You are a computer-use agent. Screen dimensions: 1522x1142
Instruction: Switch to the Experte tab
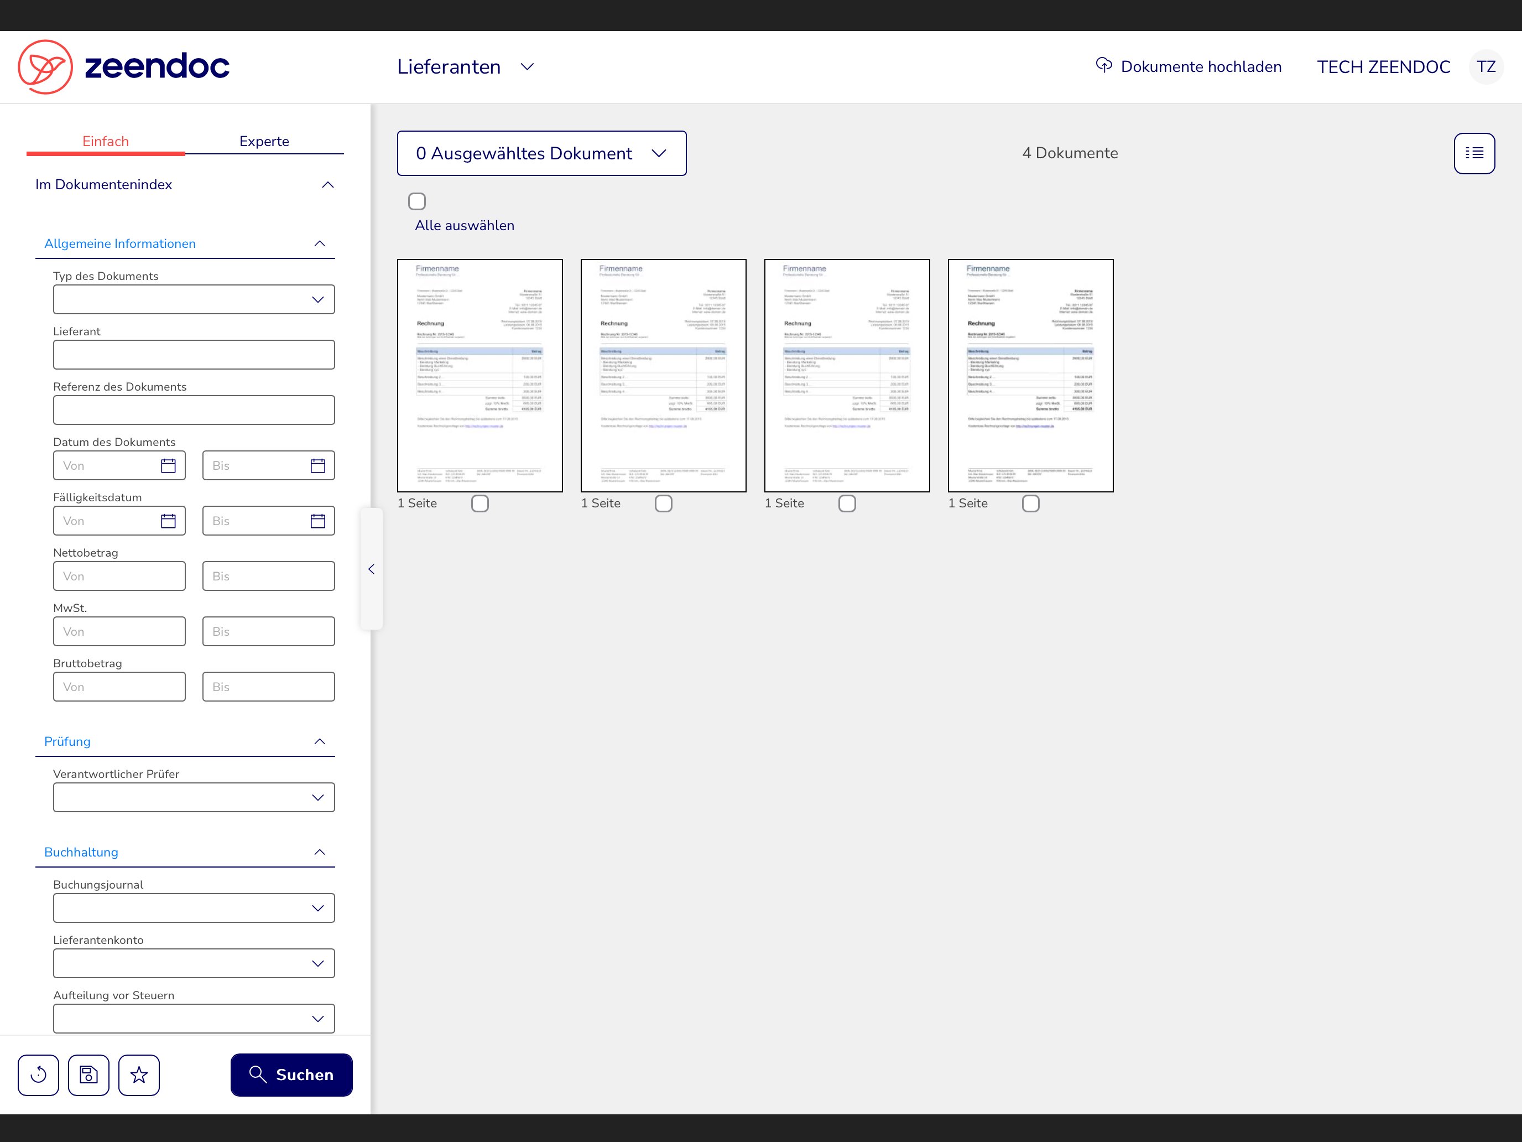(264, 141)
